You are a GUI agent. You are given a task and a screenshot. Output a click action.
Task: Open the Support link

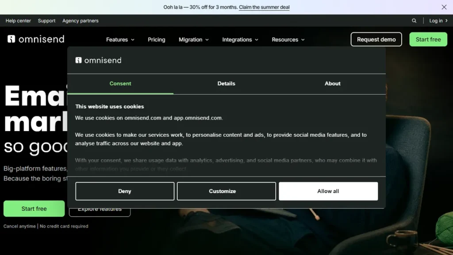[x=46, y=21]
